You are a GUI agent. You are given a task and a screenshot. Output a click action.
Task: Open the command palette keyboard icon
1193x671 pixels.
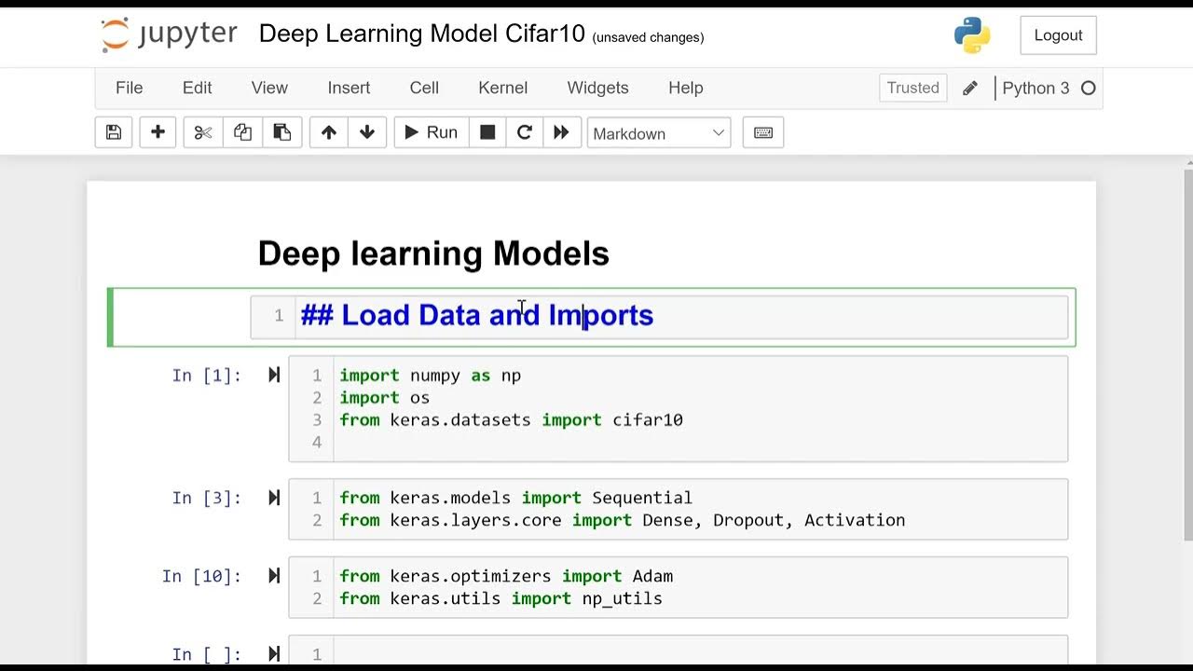[x=763, y=132]
